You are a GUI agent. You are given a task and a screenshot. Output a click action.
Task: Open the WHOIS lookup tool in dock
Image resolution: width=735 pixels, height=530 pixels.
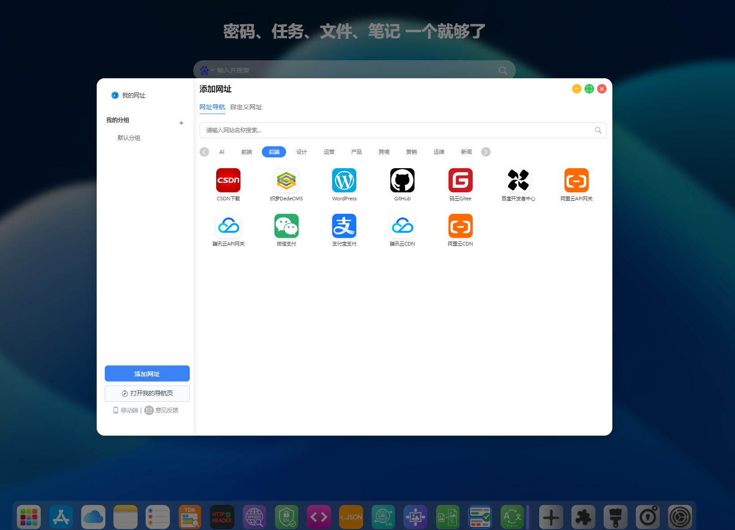point(254,517)
